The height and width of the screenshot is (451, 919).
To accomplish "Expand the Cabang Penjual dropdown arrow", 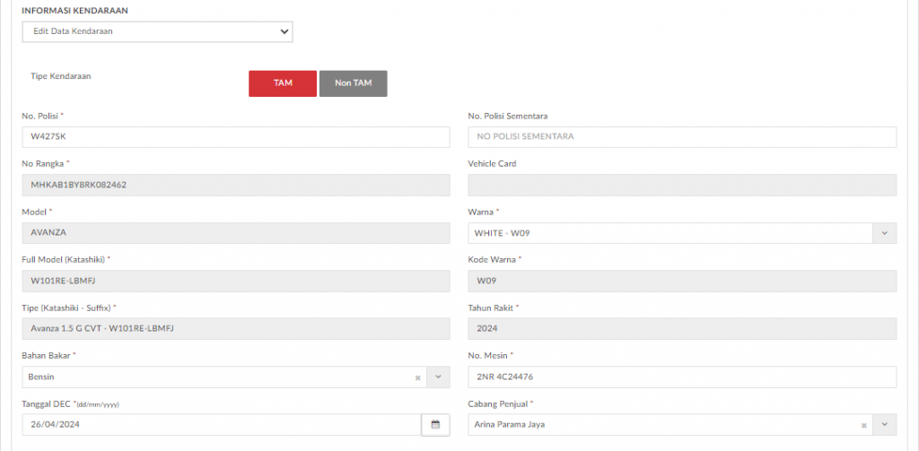I will tap(884, 425).
